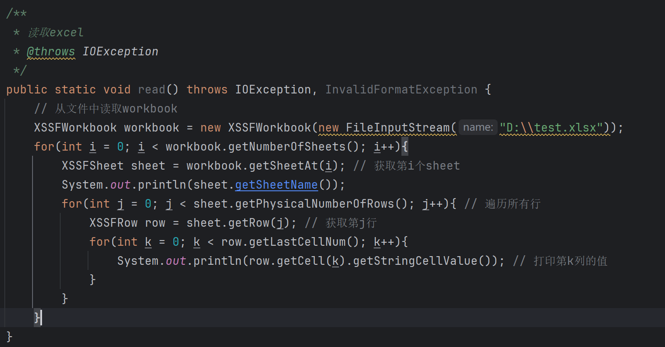Click the "name:" parameter inlay hint
The width and height of the screenshot is (665, 347).
click(478, 128)
